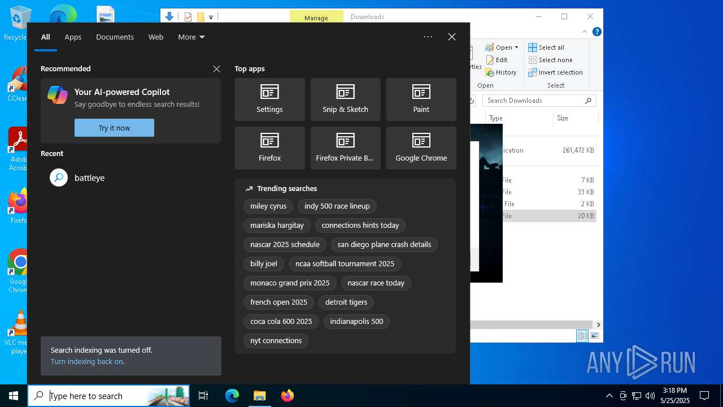
Task: Open Task View on taskbar
Action: pos(203,396)
